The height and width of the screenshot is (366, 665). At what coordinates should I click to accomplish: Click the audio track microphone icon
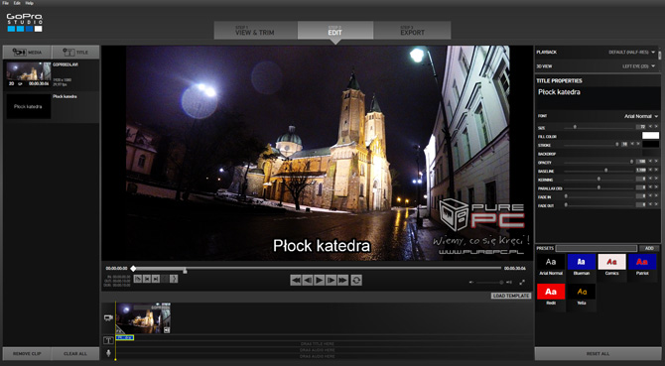click(108, 352)
